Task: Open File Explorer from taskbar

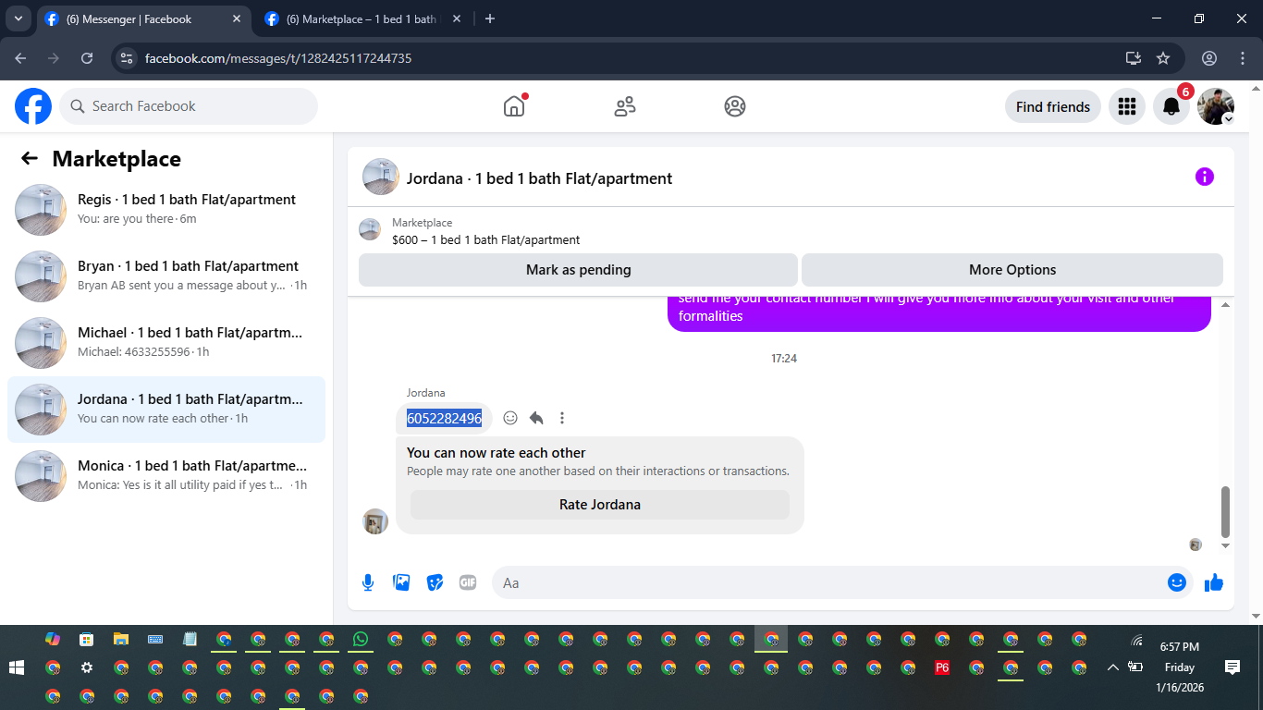Action: click(120, 639)
